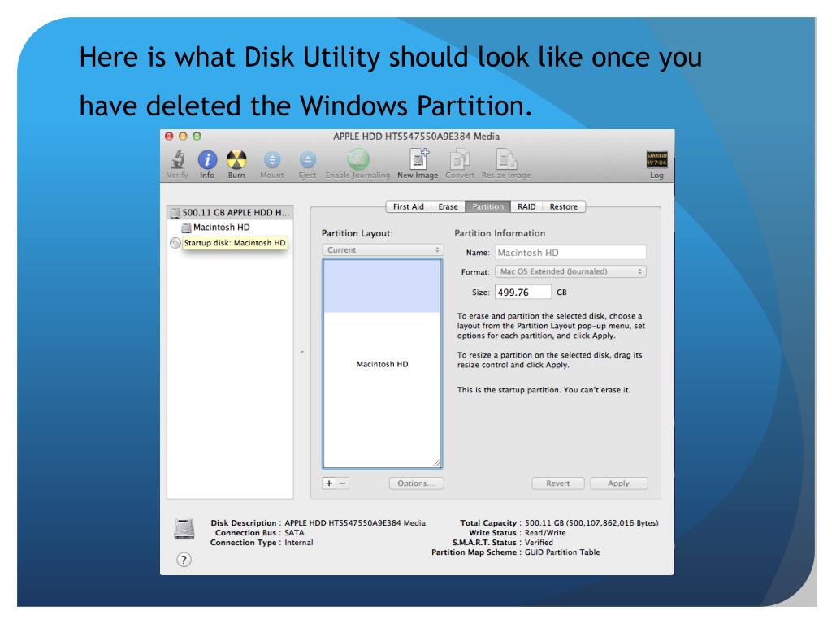
Task: Click 'Verified' S.M.A.R.T. status text
Action: coord(539,543)
